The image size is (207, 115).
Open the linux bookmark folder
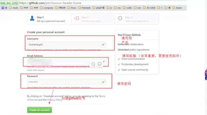(x=72, y=8)
